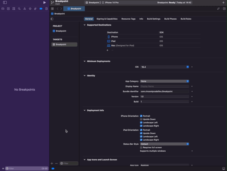Toggle iPad Landscape Right orientation

(141, 140)
